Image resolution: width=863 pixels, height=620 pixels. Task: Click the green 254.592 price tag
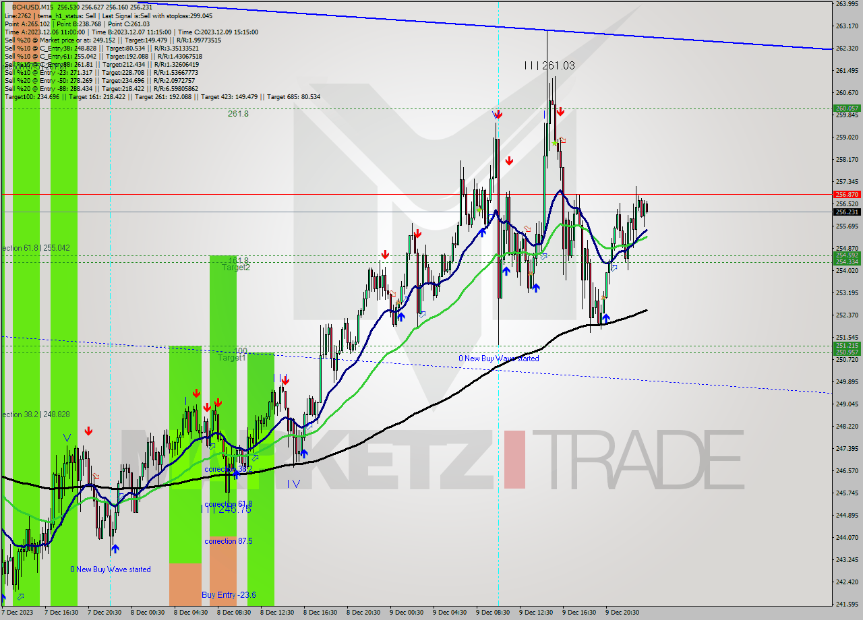pos(847,255)
